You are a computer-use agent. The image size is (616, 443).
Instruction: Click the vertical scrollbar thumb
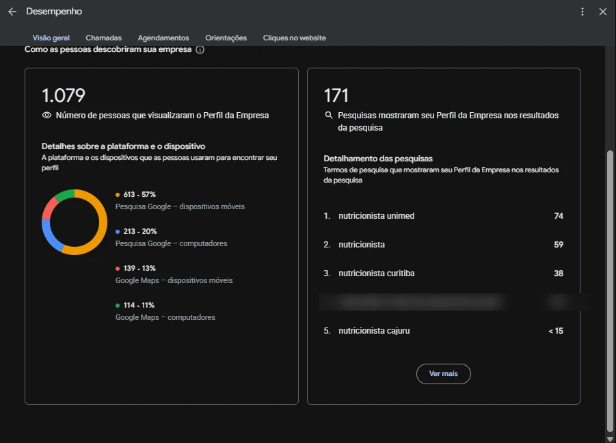tap(610, 291)
